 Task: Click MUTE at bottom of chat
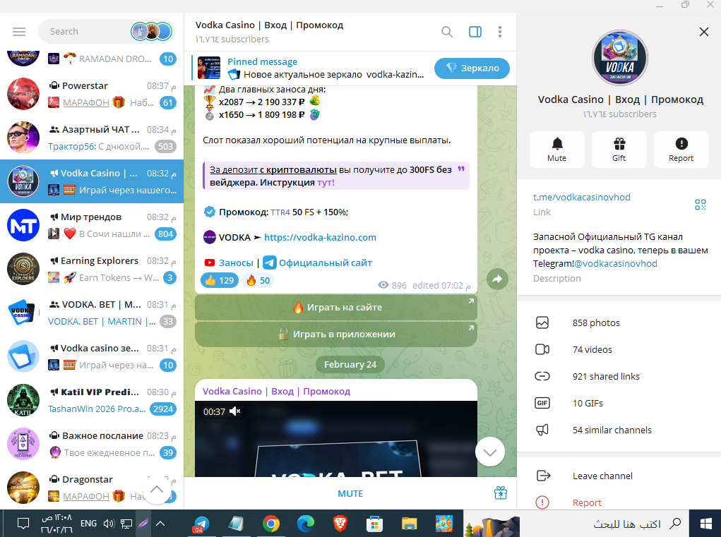350,493
